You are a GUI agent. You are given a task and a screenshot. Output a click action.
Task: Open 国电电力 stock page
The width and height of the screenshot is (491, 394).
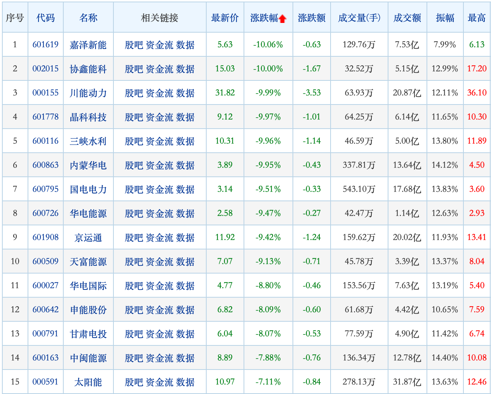coord(88,189)
